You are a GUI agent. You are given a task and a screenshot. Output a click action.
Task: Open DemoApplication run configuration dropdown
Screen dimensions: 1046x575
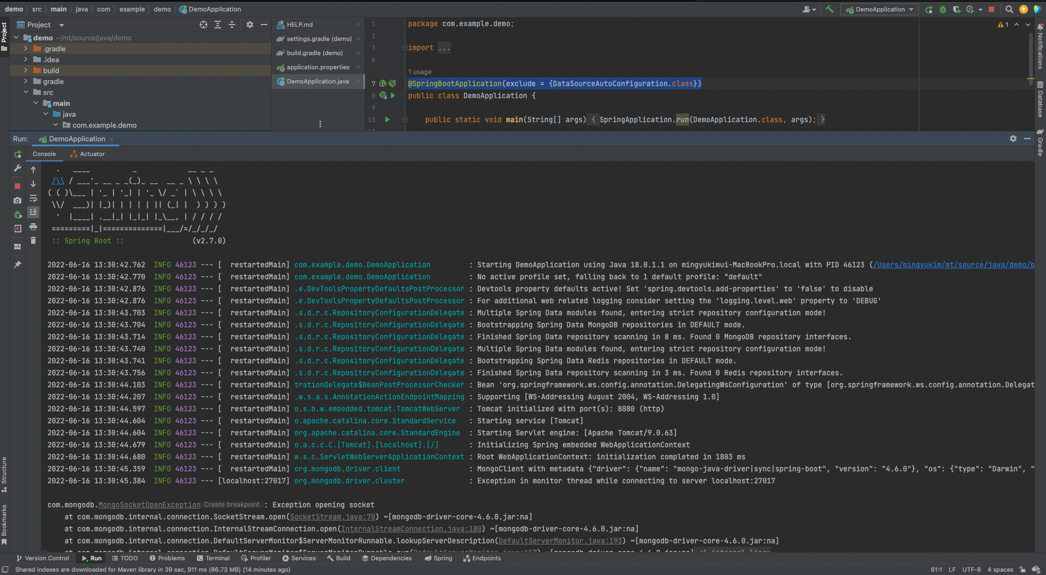880,9
